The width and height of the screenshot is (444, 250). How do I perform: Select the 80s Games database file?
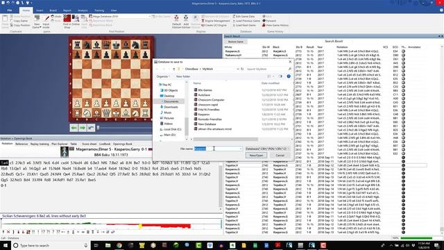[x=203, y=90]
